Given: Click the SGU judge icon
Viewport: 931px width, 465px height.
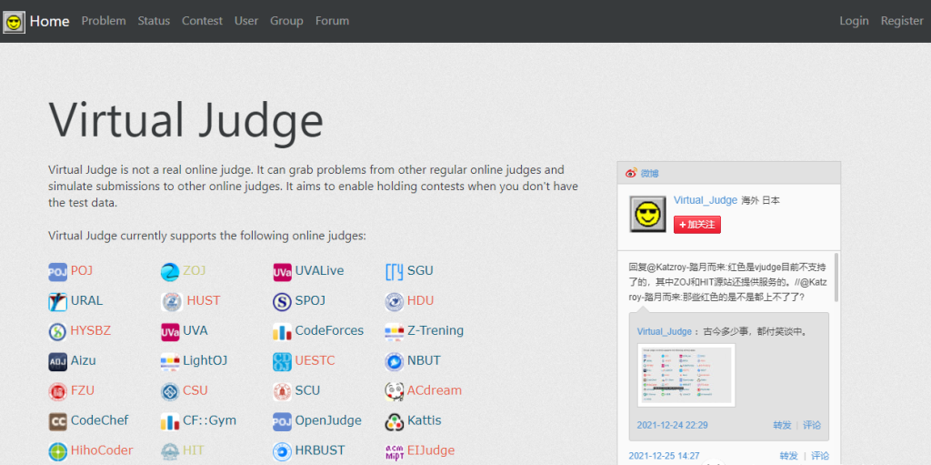Looking at the screenshot, I should click(x=395, y=272).
